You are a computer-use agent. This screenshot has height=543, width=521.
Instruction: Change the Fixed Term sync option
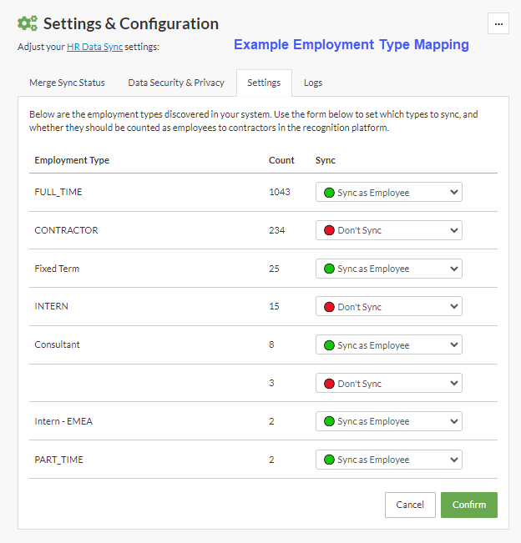click(388, 269)
